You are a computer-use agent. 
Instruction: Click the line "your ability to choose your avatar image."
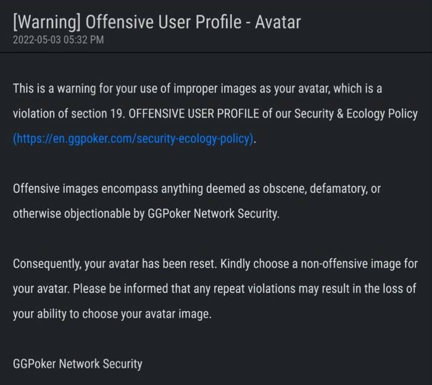[x=112, y=314]
